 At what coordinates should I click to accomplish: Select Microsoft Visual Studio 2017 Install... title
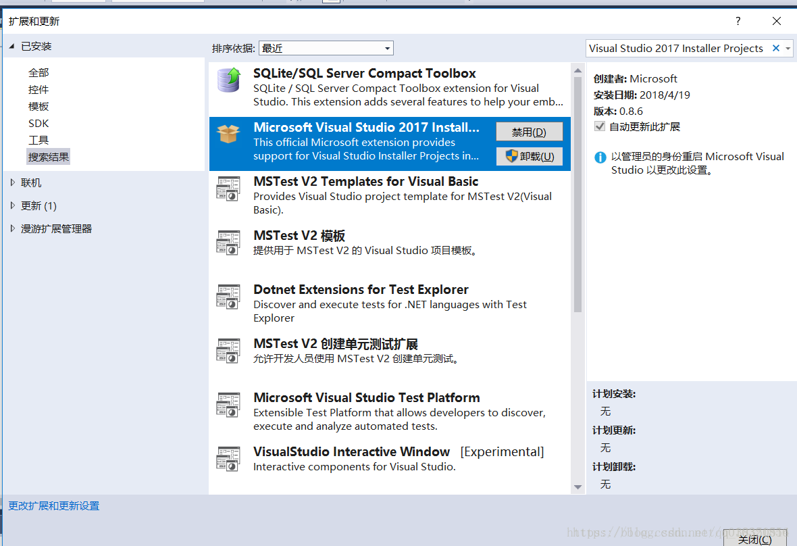[x=366, y=127]
